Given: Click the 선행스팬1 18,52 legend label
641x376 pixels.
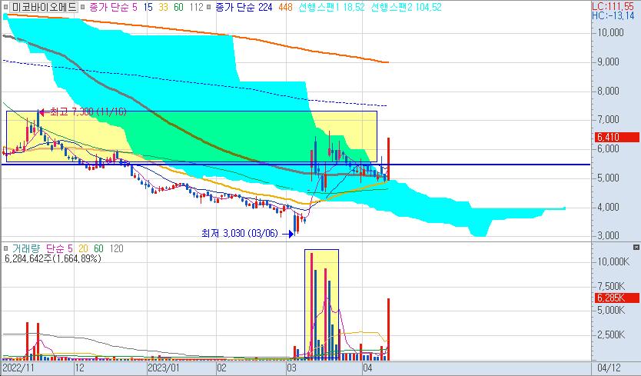Looking at the screenshot, I should point(331,7).
